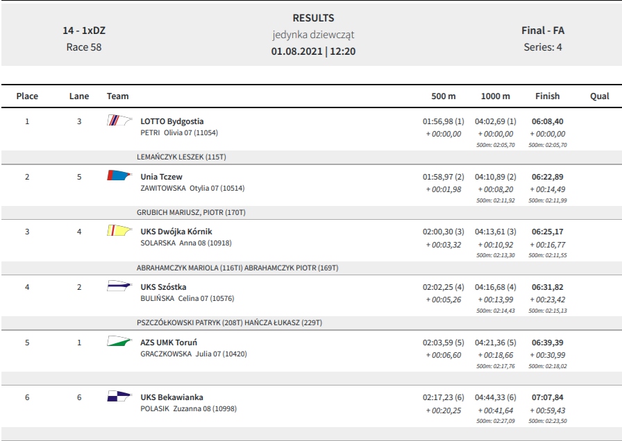Click UKS Bekawianka finish time 07:07,84
The height and width of the screenshot is (441, 622).
coord(548,397)
